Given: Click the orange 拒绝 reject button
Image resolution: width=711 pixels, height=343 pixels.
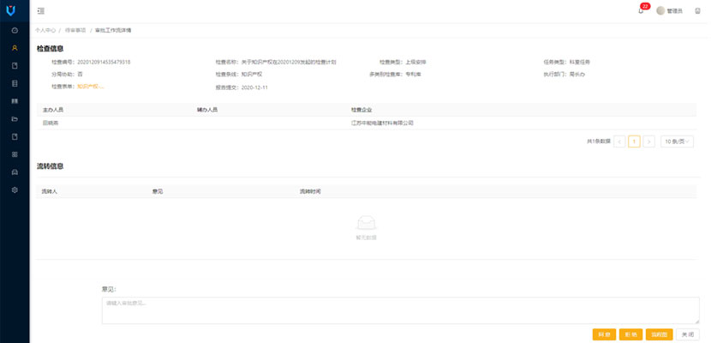Looking at the screenshot, I should (630, 334).
